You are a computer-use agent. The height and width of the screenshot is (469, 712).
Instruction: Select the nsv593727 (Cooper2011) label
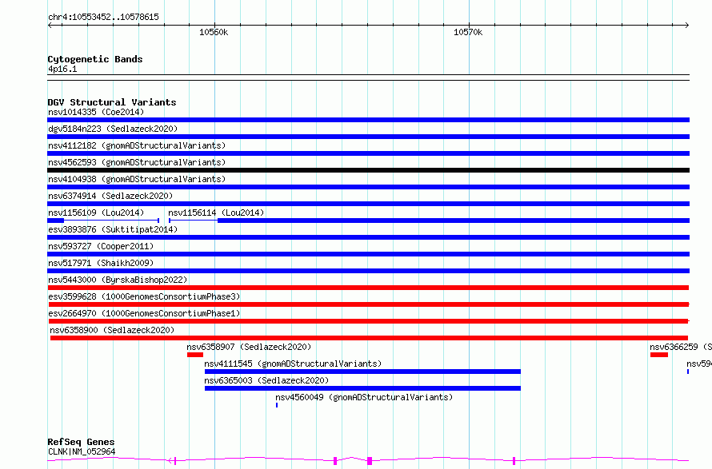[x=101, y=246]
